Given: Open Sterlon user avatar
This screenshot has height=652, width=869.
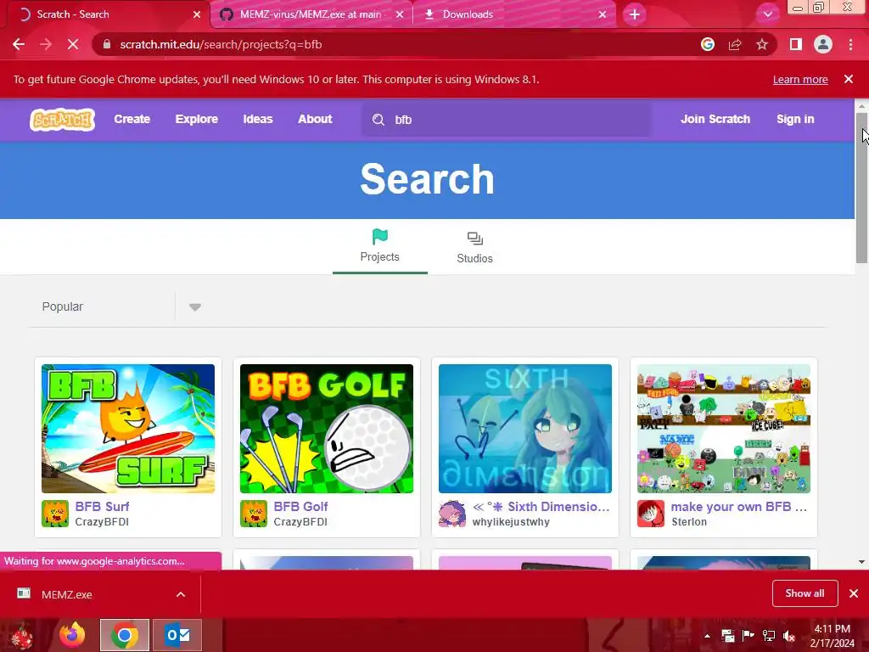Looking at the screenshot, I should 651,514.
